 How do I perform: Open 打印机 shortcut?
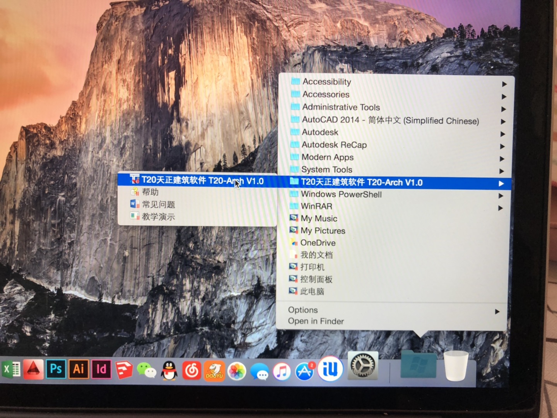pos(393,267)
